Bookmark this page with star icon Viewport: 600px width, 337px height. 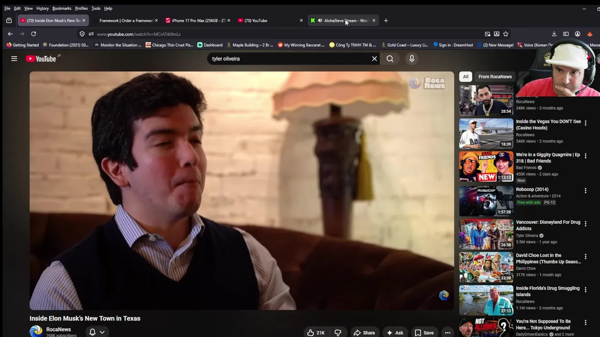(505, 34)
